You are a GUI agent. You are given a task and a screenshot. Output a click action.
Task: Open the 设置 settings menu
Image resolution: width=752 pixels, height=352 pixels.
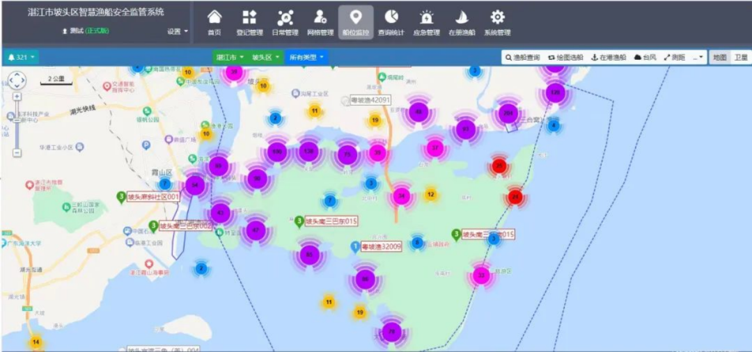coord(178,31)
